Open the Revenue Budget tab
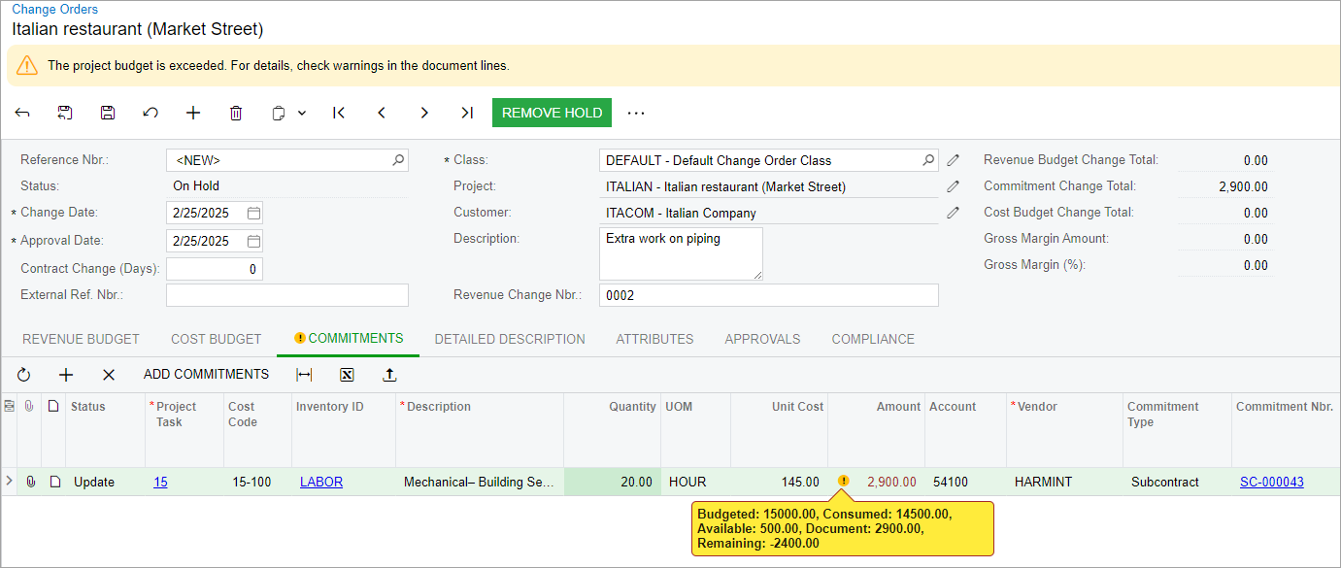The image size is (1341, 568). point(81,339)
